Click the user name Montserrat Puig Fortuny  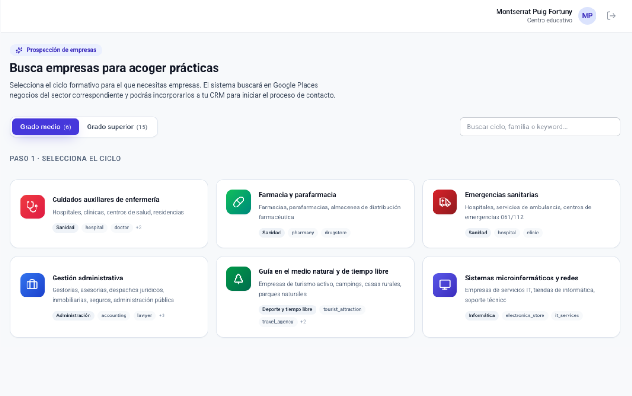[534, 12]
